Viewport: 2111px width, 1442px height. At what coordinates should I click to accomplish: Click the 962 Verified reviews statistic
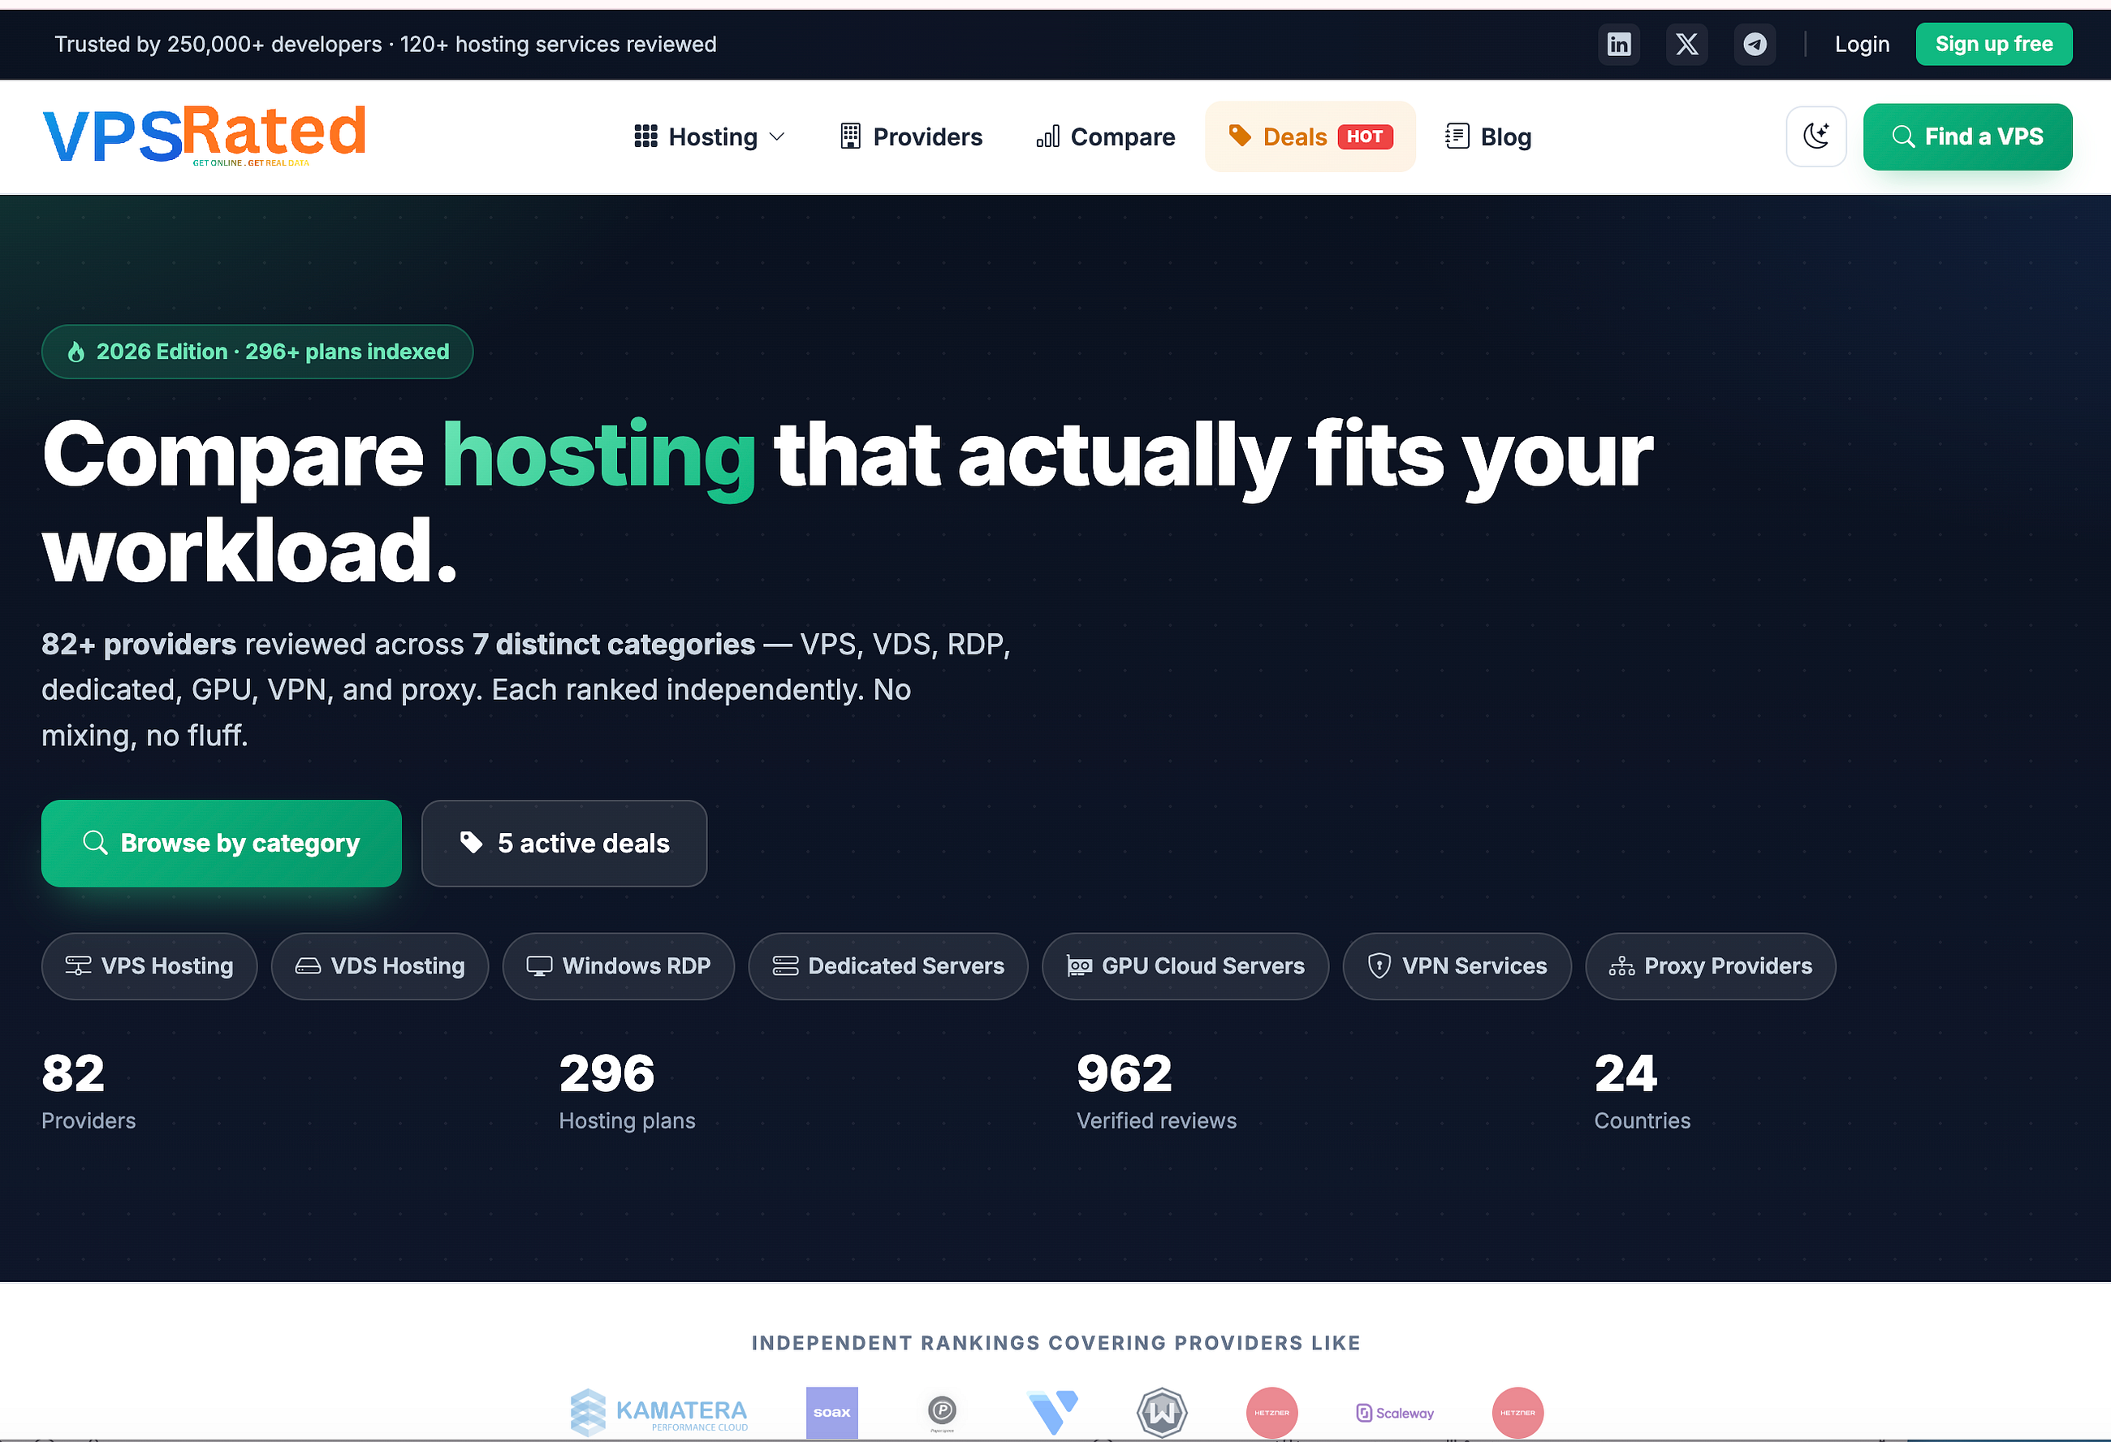[x=1156, y=1090]
